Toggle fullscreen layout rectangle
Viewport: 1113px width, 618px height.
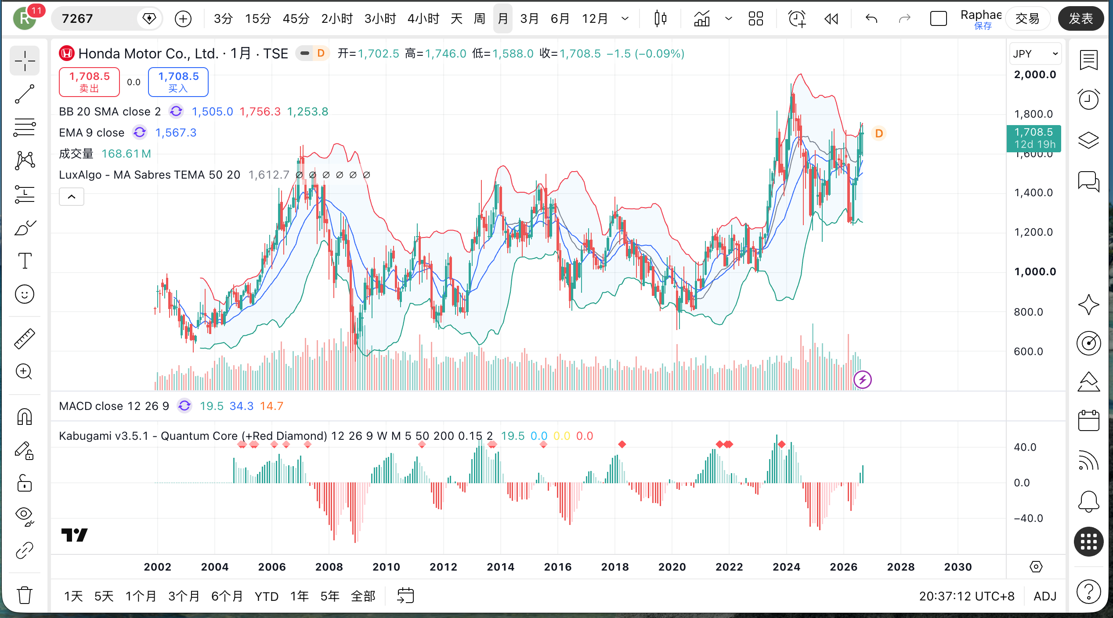click(x=938, y=19)
